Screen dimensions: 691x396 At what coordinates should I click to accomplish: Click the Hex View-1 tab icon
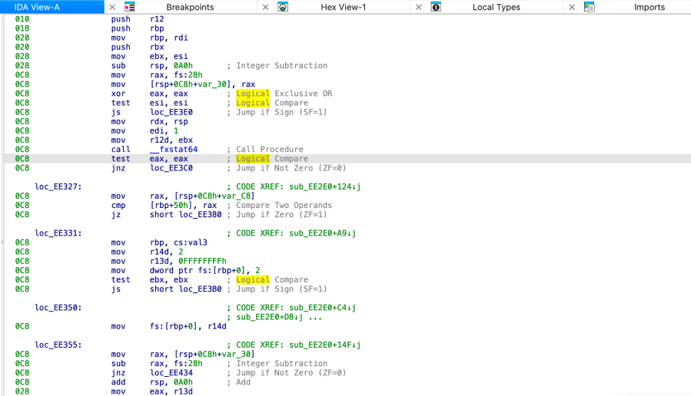click(x=283, y=7)
